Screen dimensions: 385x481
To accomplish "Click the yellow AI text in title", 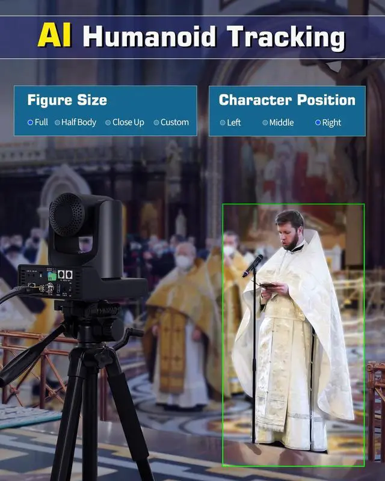I will coord(55,36).
